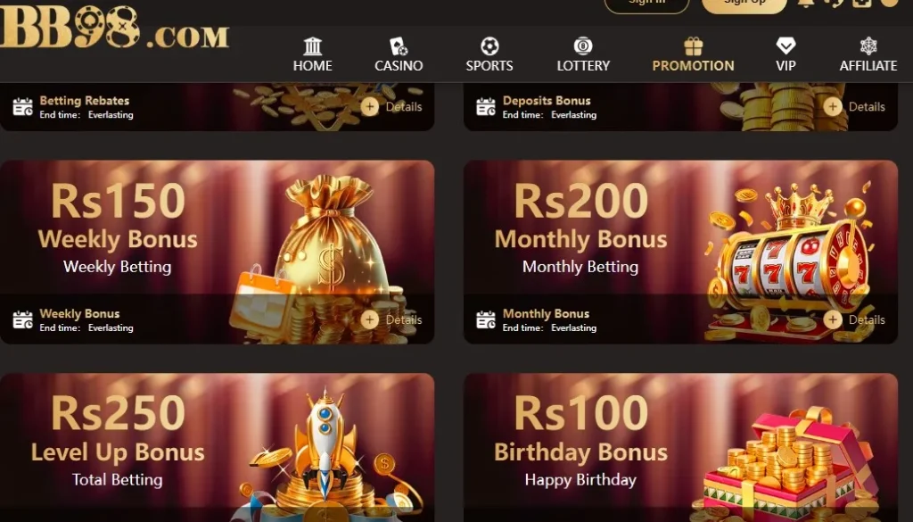Open the Affiliate network icon
This screenshot has width=913, height=522.
point(868,46)
